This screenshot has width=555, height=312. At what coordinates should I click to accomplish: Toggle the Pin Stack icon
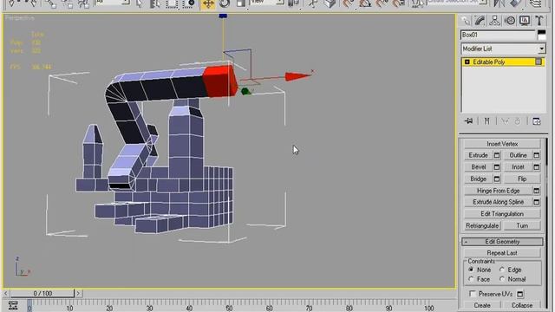468,121
